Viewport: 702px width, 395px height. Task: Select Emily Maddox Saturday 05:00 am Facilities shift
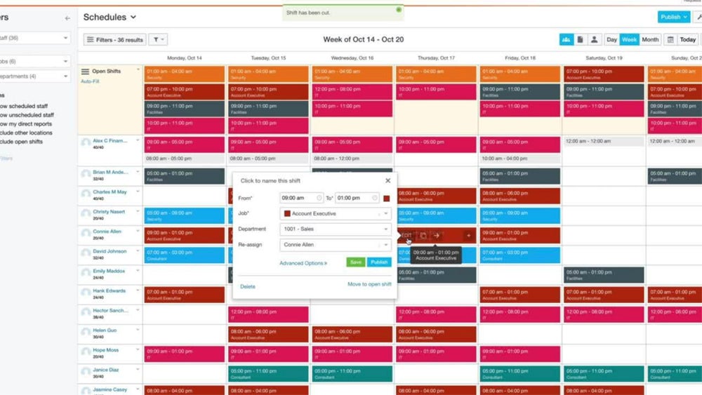point(604,274)
